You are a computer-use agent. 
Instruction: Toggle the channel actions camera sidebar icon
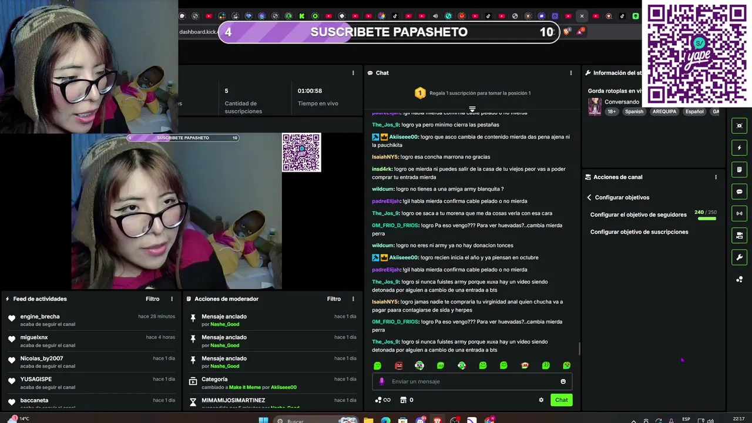[739, 236]
